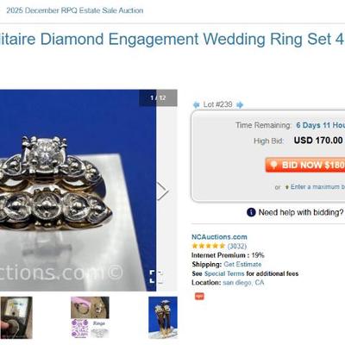
Task: Visit the NCAuctions.com seller page
Action: [219, 237]
